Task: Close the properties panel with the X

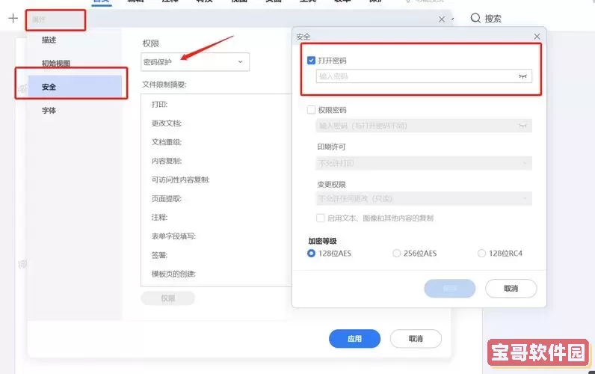Action: 442,19
